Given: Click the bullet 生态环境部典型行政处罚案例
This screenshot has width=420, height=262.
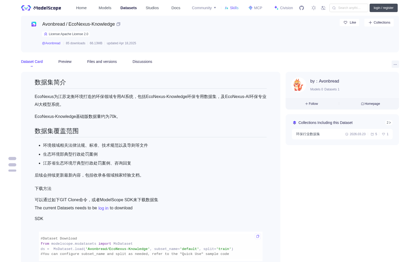Looking at the screenshot, I should tap(70, 154).
